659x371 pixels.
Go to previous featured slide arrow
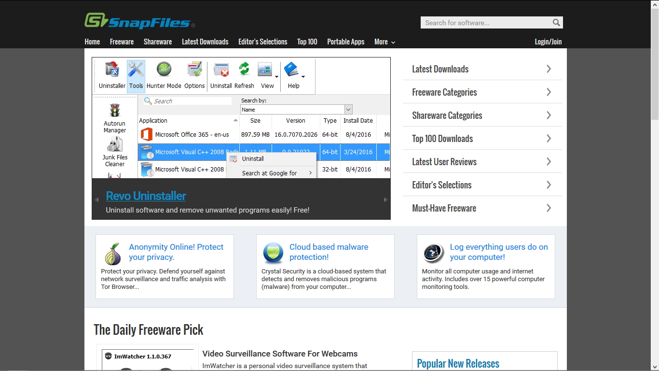tap(96, 200)
